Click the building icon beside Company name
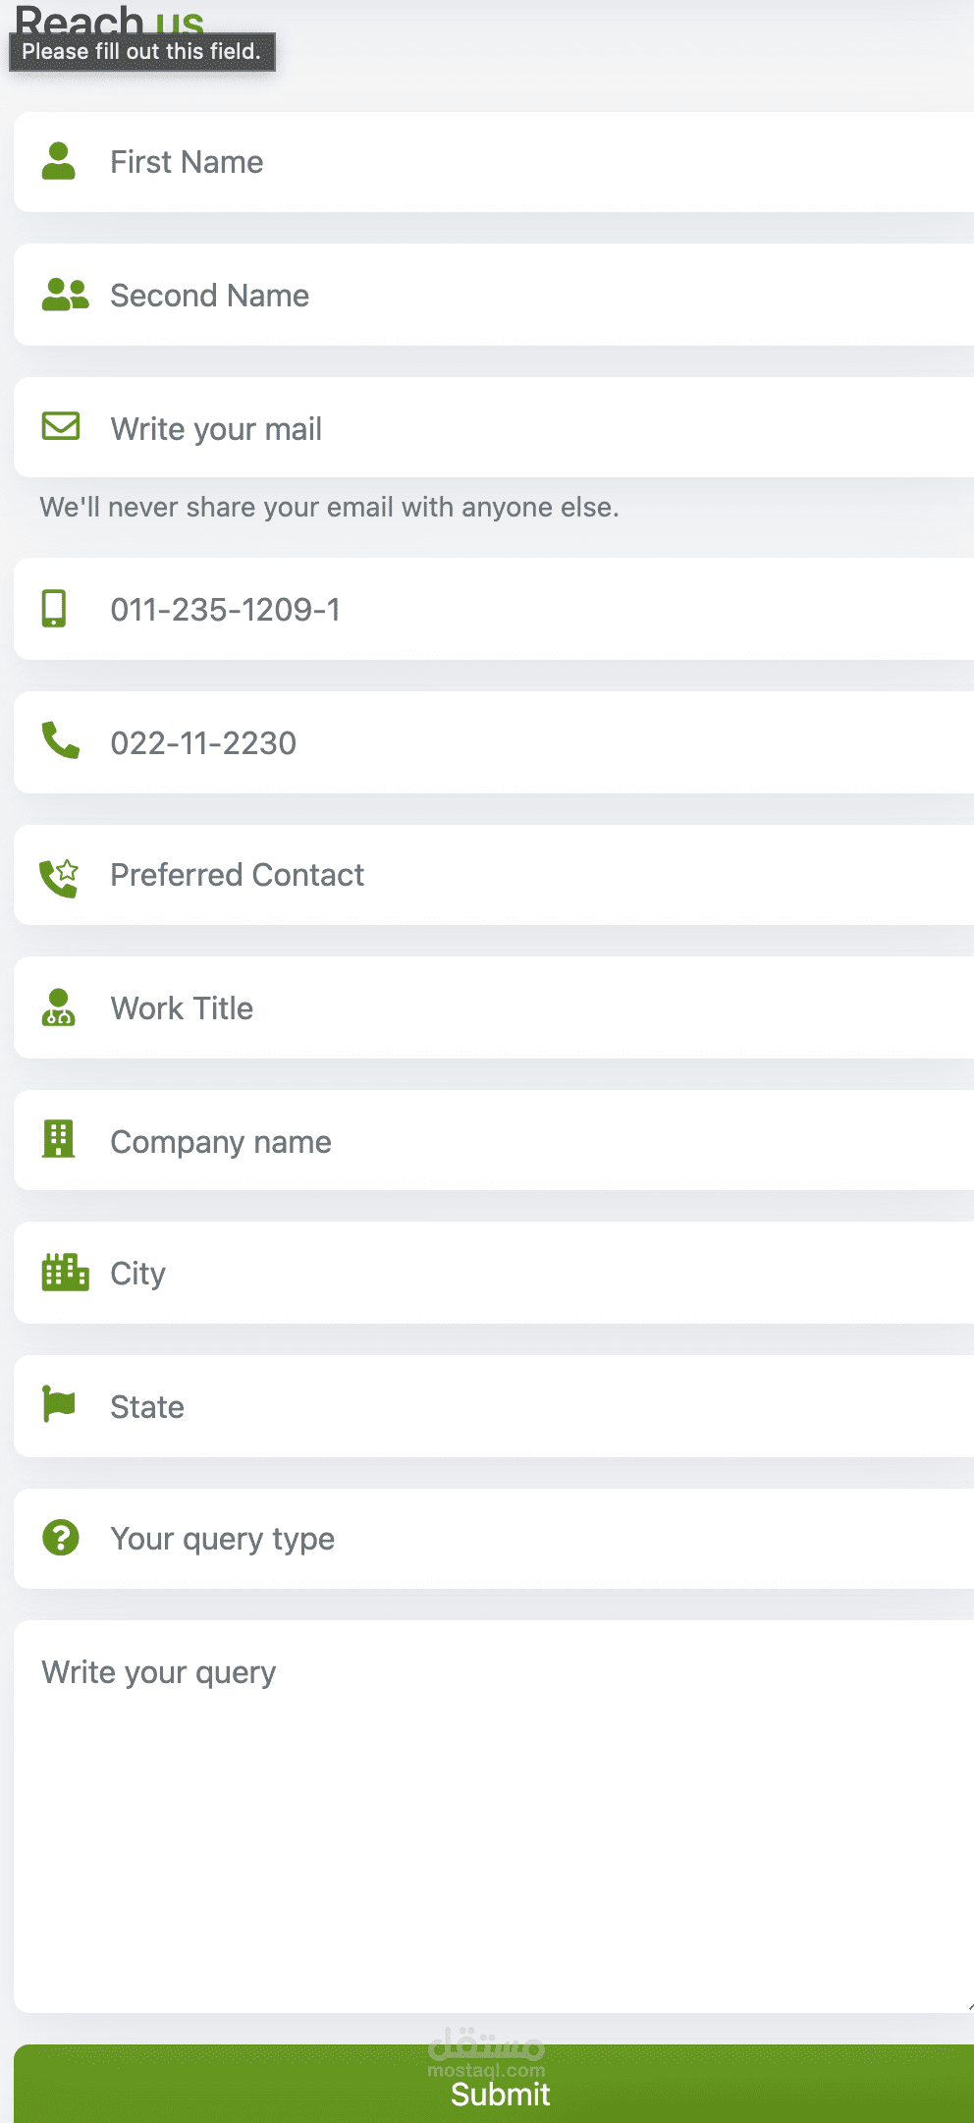The height and width of the screenshot is (2123, 974). point(59,1139)
